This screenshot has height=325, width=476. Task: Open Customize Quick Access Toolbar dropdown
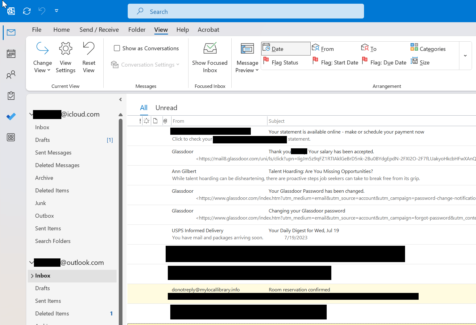56,11
